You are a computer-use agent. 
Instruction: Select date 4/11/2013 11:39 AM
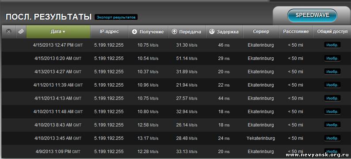(58, 85)
